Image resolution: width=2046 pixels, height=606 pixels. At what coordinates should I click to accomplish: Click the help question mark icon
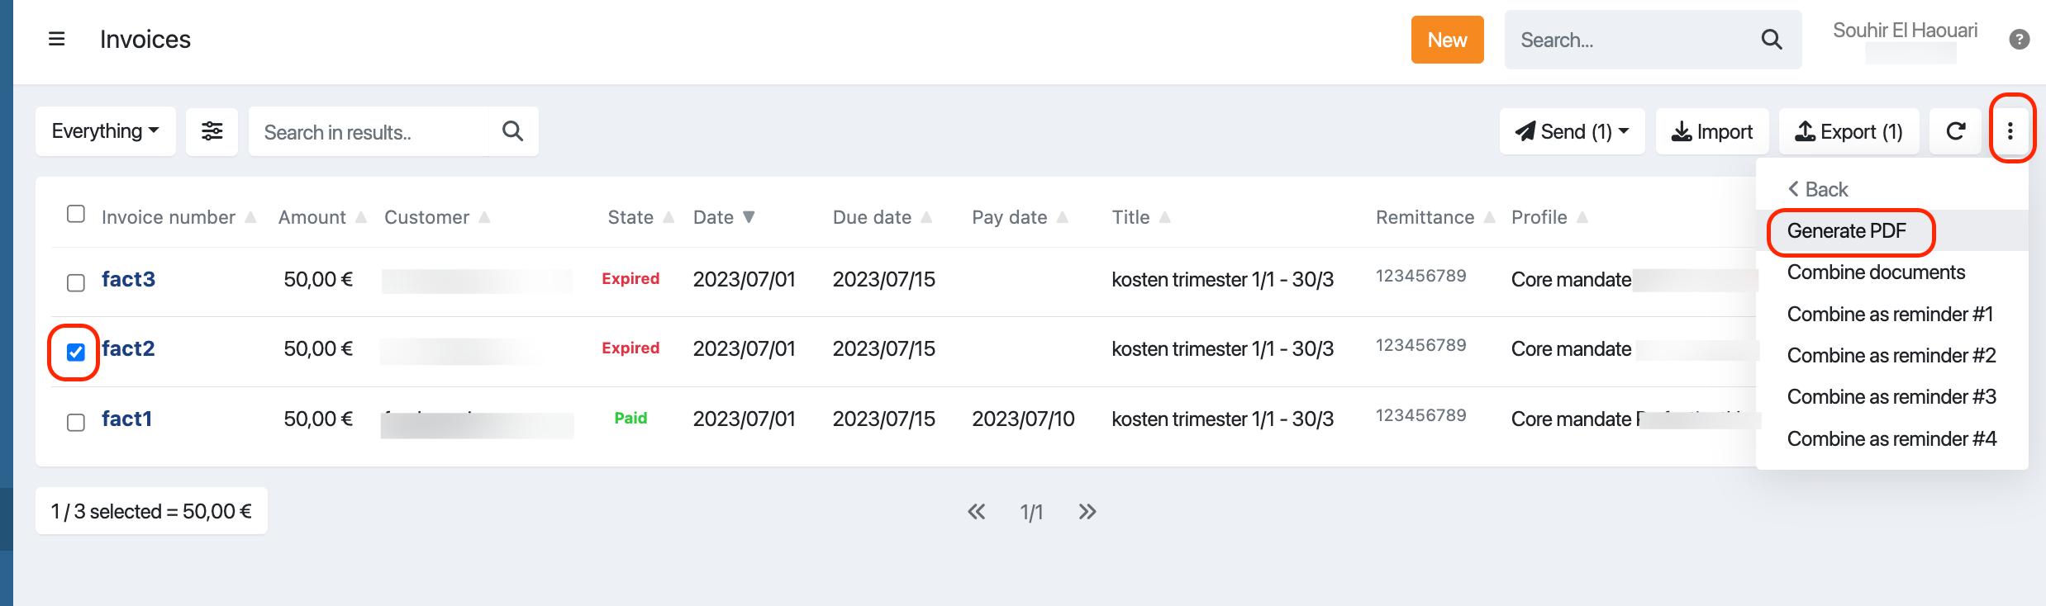2019,40
